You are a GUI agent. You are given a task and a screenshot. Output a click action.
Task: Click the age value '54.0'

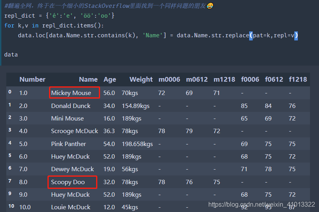coord(109,144)
